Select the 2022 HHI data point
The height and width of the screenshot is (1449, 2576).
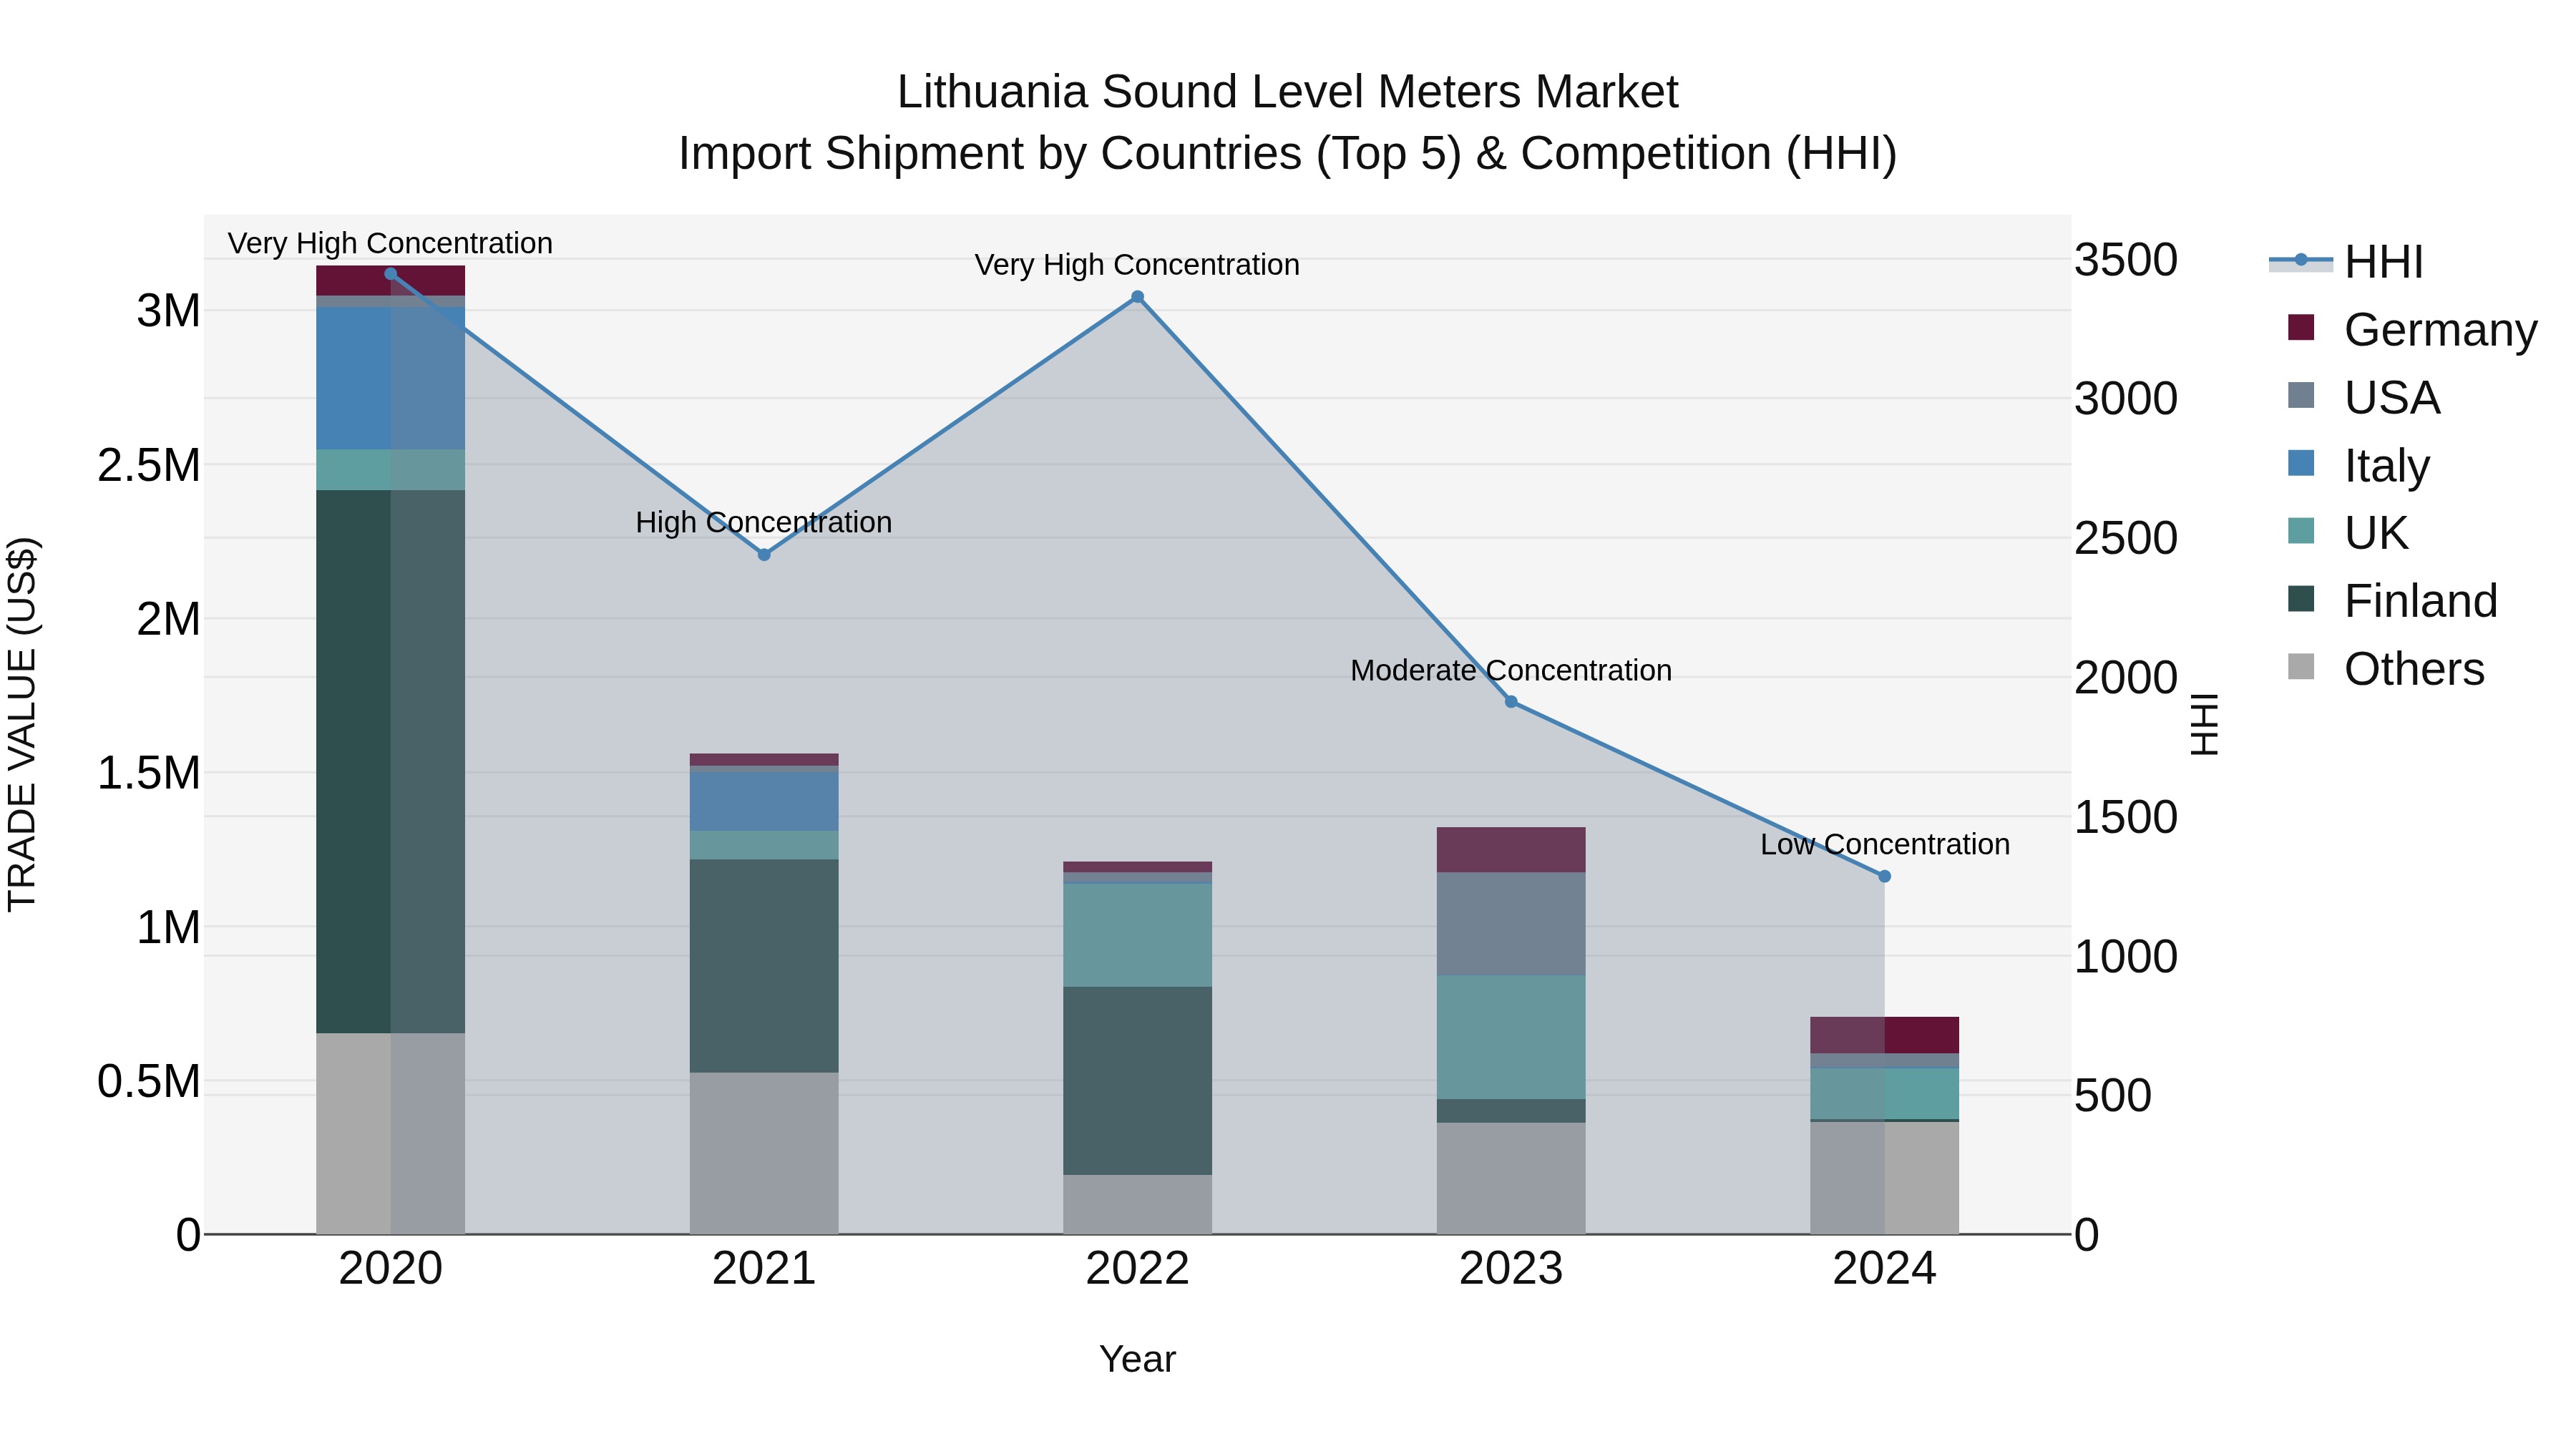(x=1137, y=297)
